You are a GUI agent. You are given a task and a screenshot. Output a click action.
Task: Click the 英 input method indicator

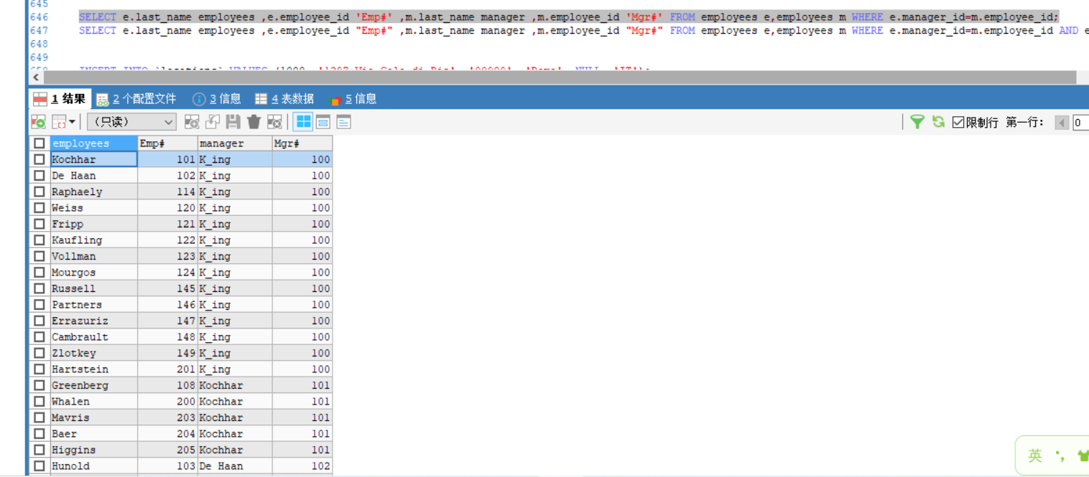pos(1034,454)
